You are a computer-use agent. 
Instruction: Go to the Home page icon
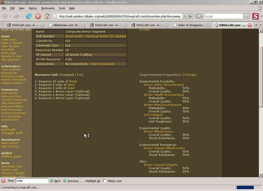(x=47, y=16)
